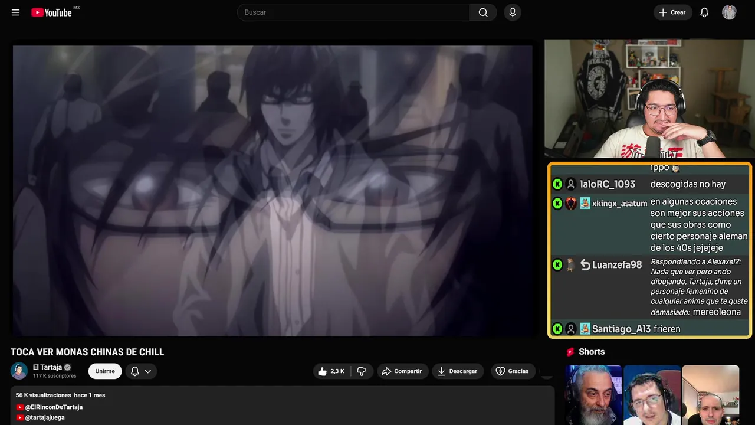Like the video with thumbs up
Screen dimensions: 755x425
pyautogui.click(x=331, y=371)
